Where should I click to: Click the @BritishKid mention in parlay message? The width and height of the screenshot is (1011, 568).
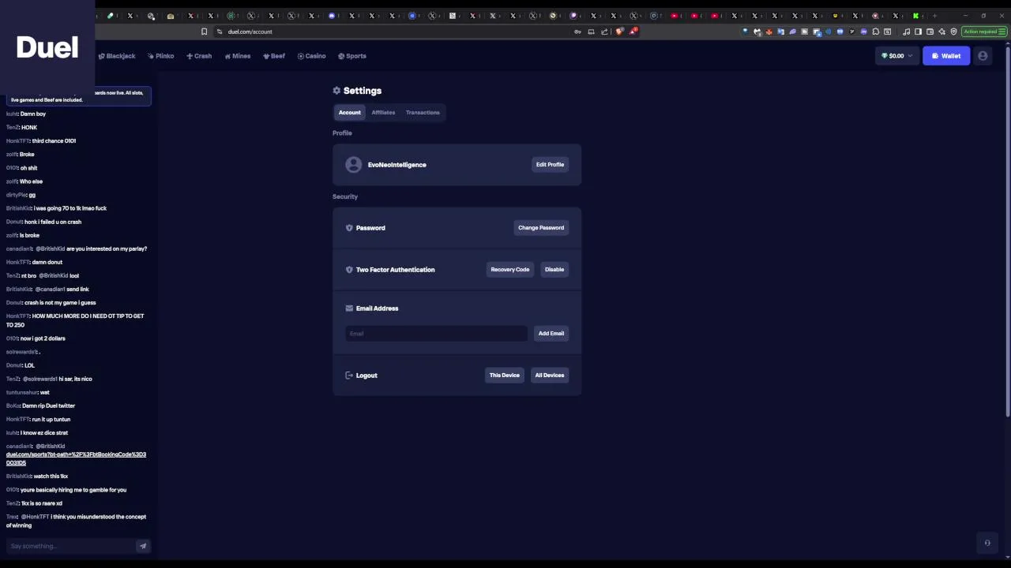(x=51, y=248)
